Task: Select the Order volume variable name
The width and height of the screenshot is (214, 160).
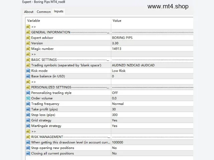Action: coord(42,98)
